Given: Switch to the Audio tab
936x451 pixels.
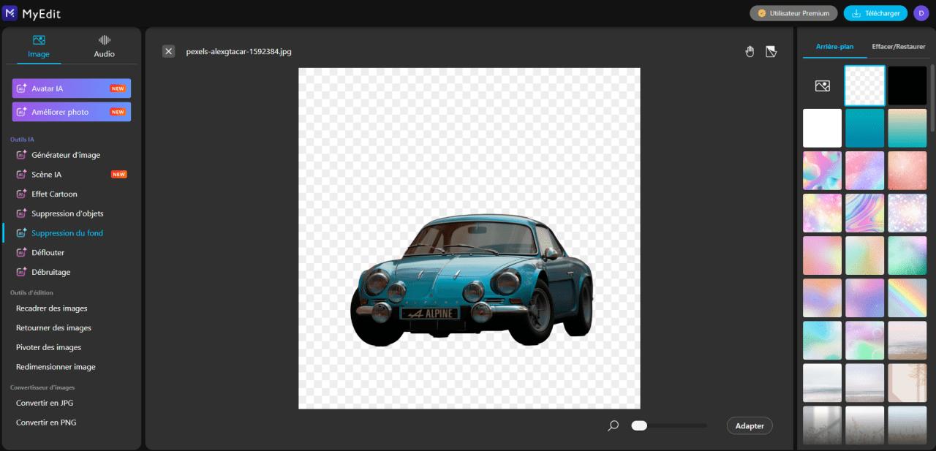Looking at the screenshot, I should coord(103,45).
